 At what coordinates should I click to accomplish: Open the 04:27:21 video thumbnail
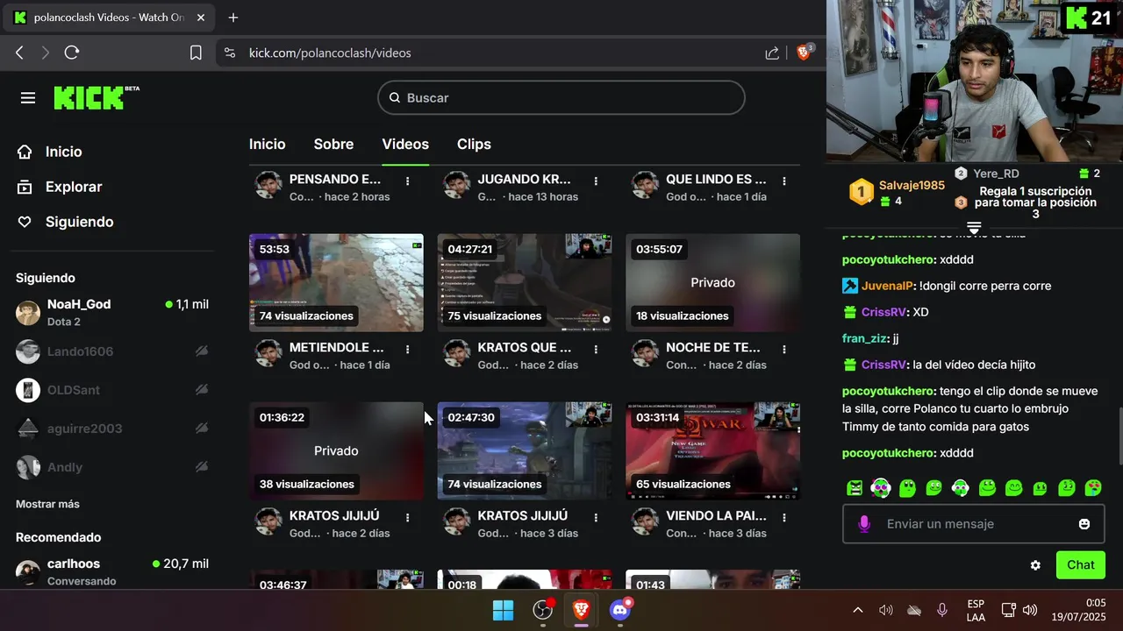click(525, 282)
